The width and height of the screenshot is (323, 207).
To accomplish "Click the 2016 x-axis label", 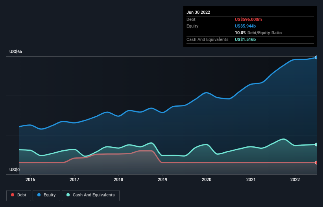I will pos(30,179).
